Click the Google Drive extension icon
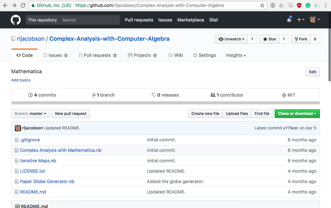Image resolution: width=331 pixels, height=208 pixels. coord(281,5)
